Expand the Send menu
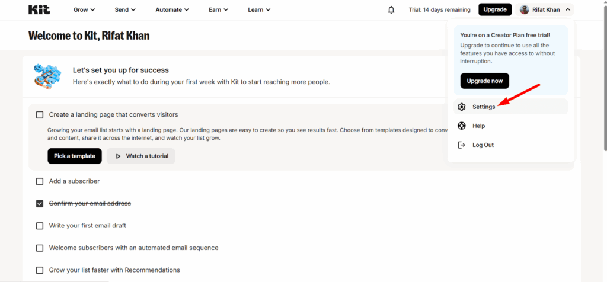 pyautogui.click(x=125, y=9)
